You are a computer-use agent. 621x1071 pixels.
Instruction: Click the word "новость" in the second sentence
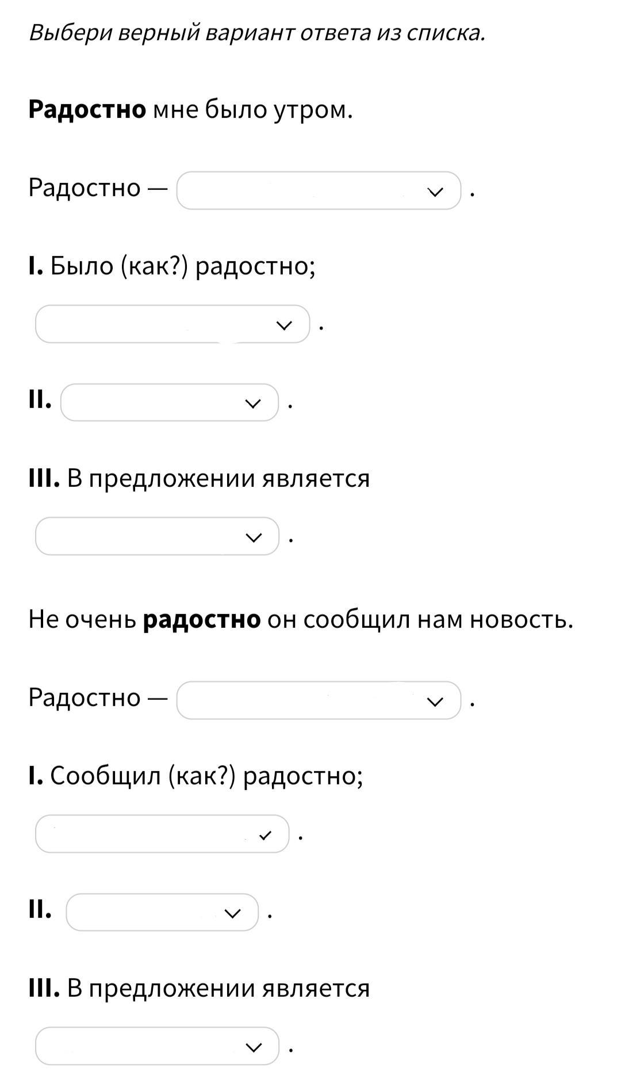click(x=520, y=619)
